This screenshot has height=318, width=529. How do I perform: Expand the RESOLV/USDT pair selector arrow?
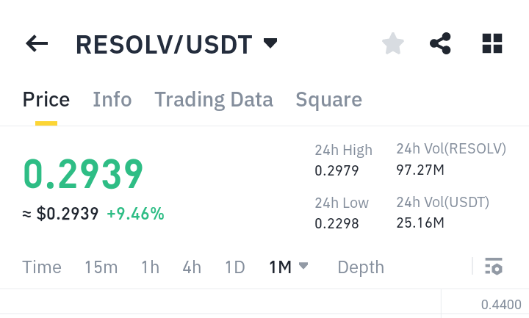click(x=270, y=43)
